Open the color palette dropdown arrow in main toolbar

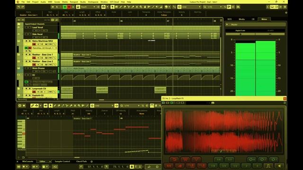click(169, 7)
